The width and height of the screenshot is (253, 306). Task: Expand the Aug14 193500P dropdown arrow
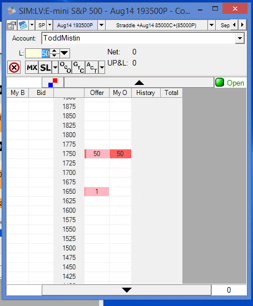click(101, 25)
